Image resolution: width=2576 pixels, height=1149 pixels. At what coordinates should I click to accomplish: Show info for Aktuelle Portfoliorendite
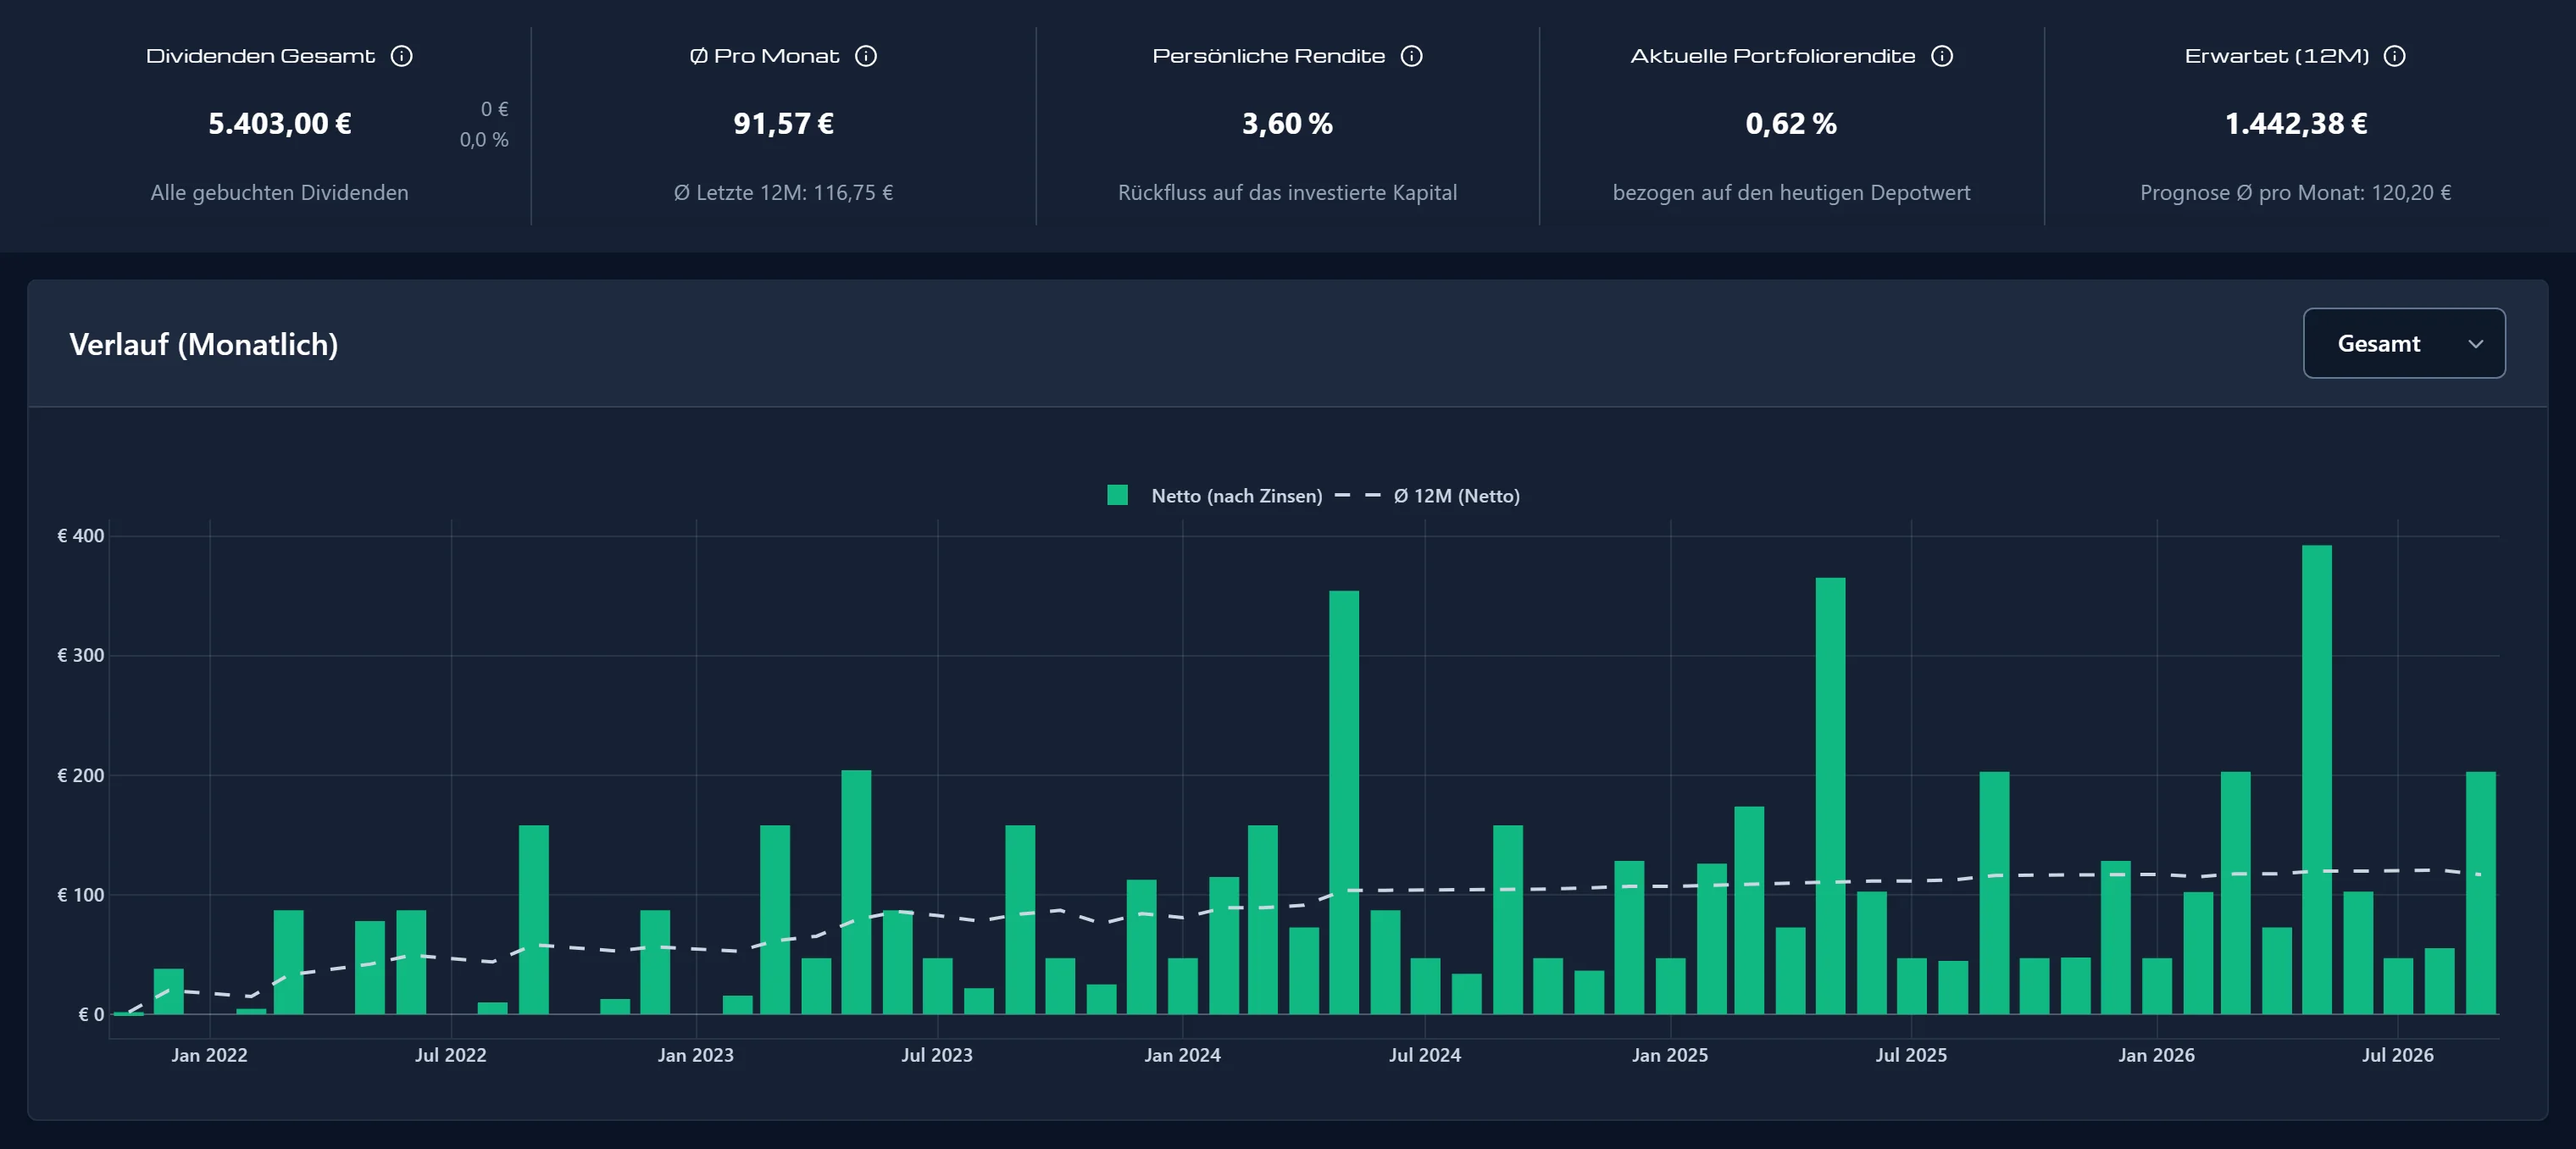point(1941,56)
